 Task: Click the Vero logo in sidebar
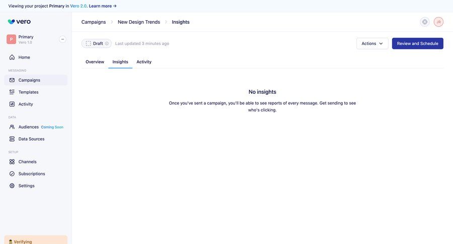[x=19, y=22]
